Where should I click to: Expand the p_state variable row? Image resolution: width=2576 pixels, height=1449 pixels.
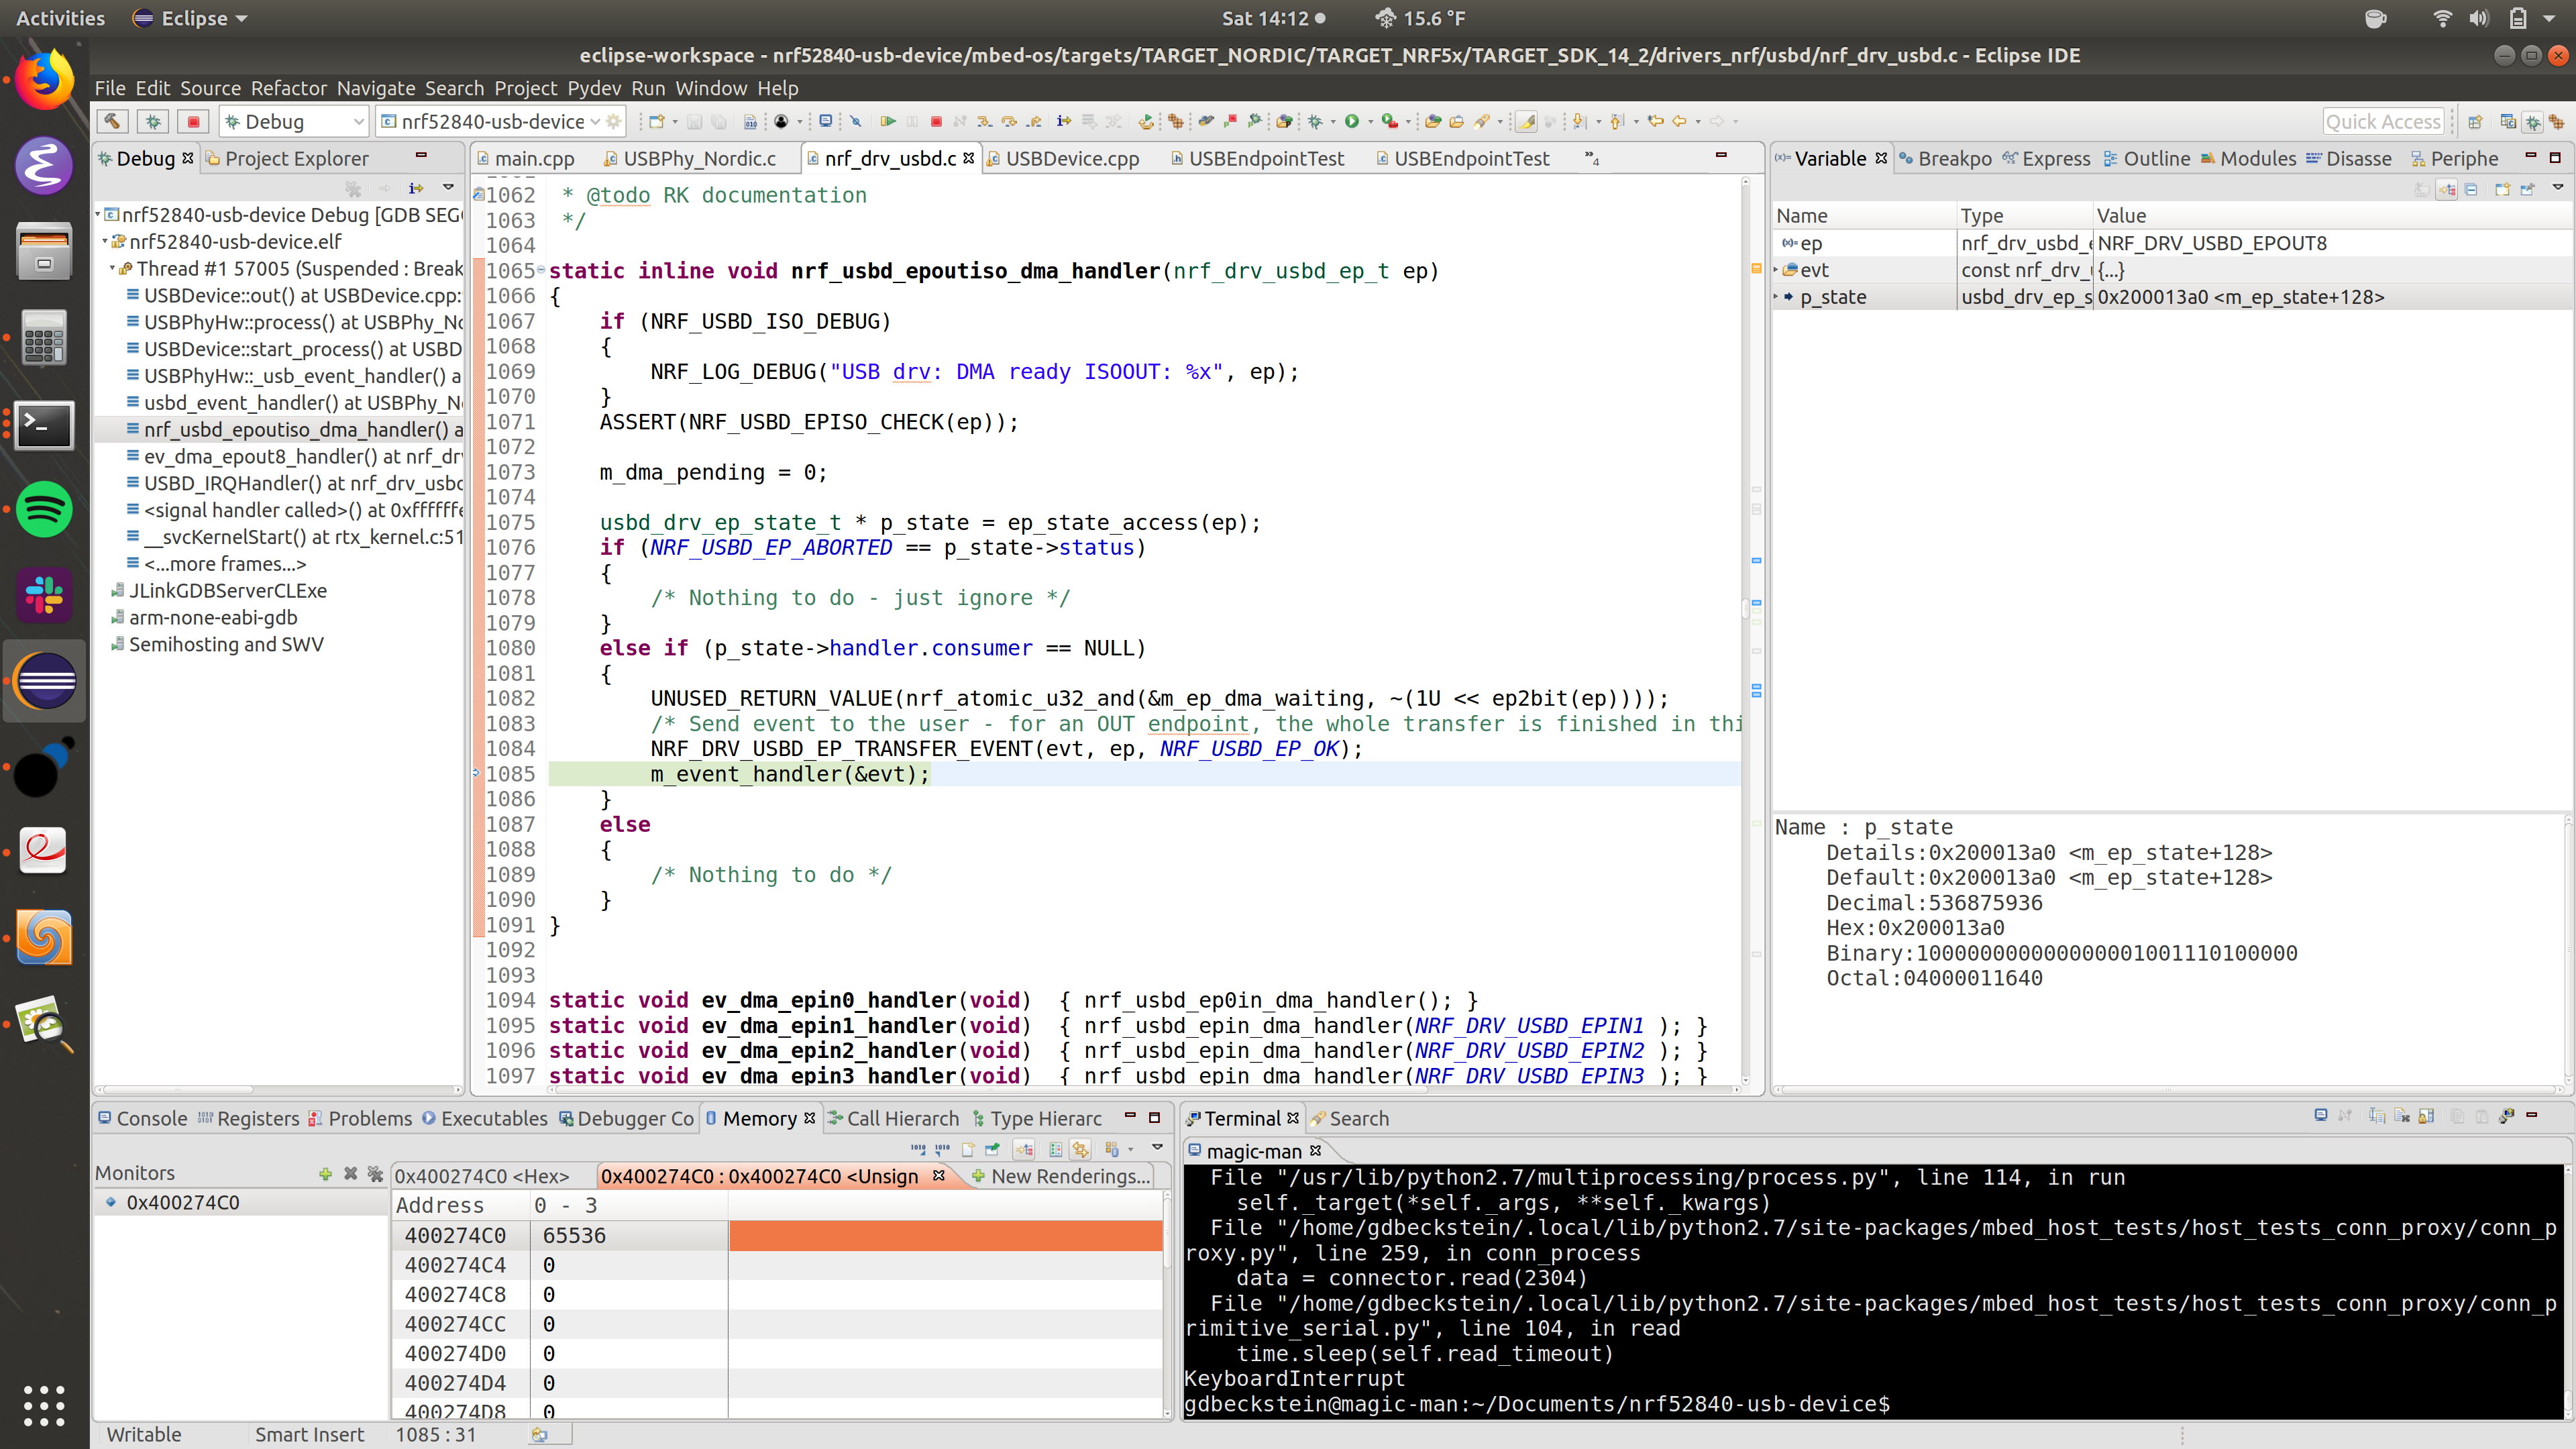[1777, 297]
